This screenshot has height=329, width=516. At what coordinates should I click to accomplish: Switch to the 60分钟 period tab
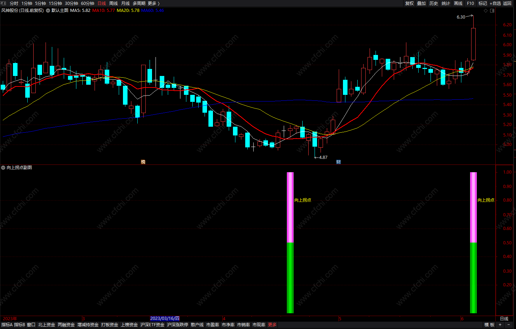tap(88, 3)
